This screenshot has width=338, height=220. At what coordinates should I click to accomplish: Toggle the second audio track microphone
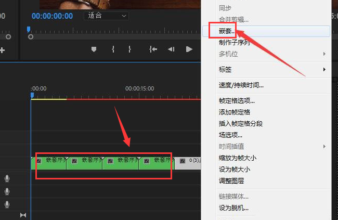[7, 191]
